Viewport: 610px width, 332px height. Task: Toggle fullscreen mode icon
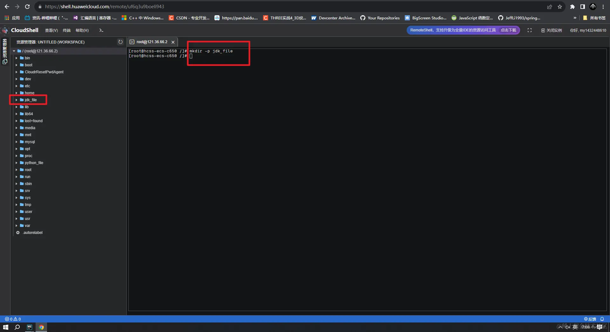(530, 30)
